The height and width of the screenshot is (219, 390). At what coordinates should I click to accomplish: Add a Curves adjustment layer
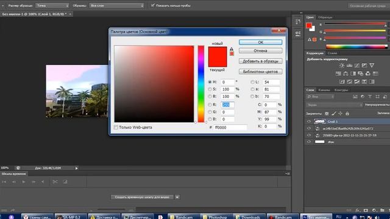coord(357,65)
